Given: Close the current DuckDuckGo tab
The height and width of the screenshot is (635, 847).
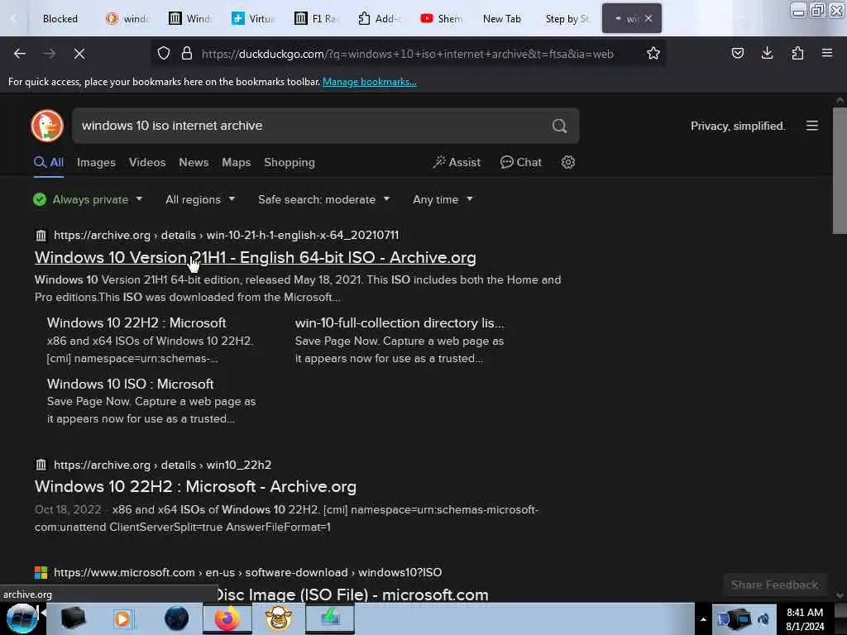Looking at the screenshot, I should click(x=648, y=18).
